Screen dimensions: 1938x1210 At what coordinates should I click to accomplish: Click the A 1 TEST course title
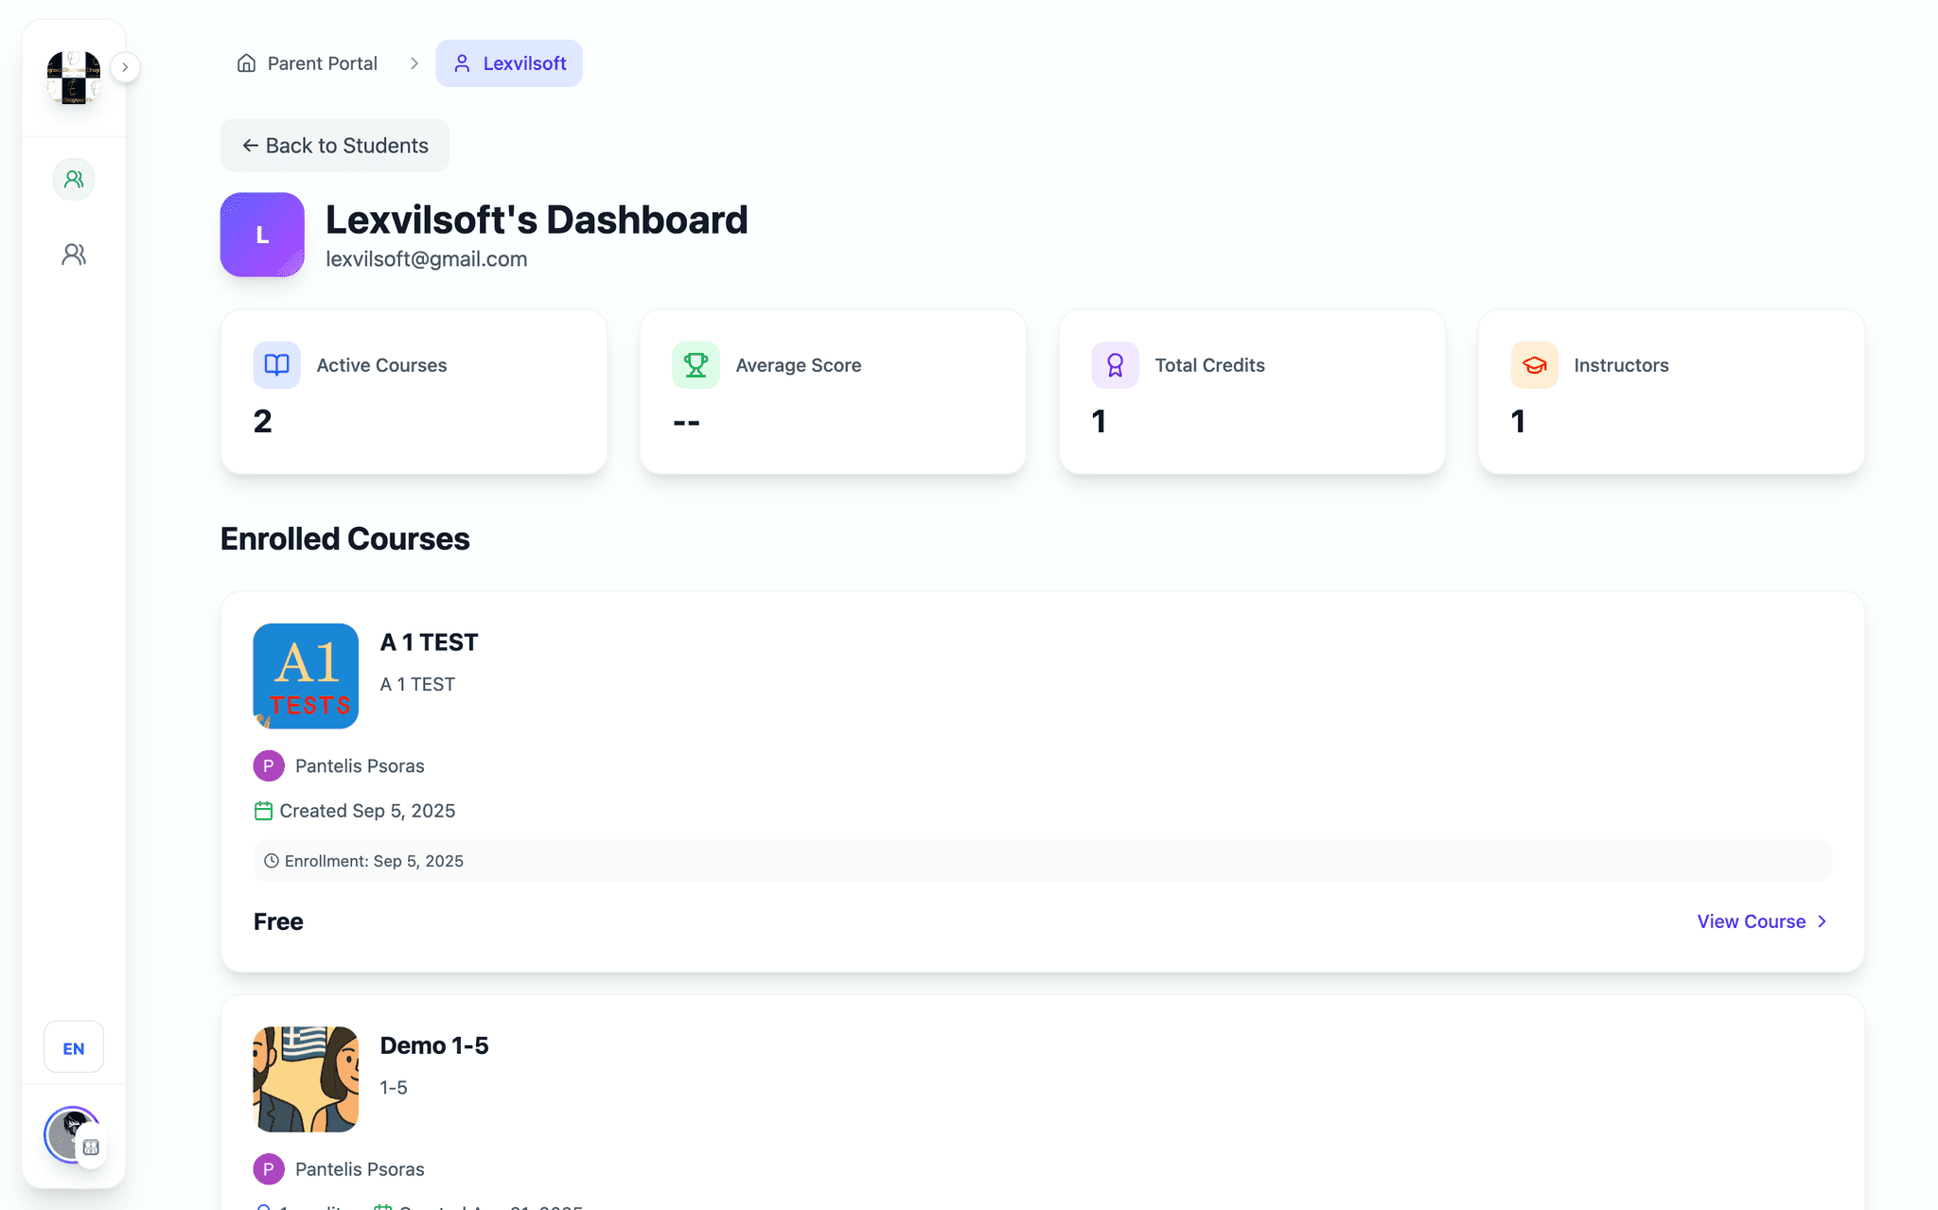(429, 642)
